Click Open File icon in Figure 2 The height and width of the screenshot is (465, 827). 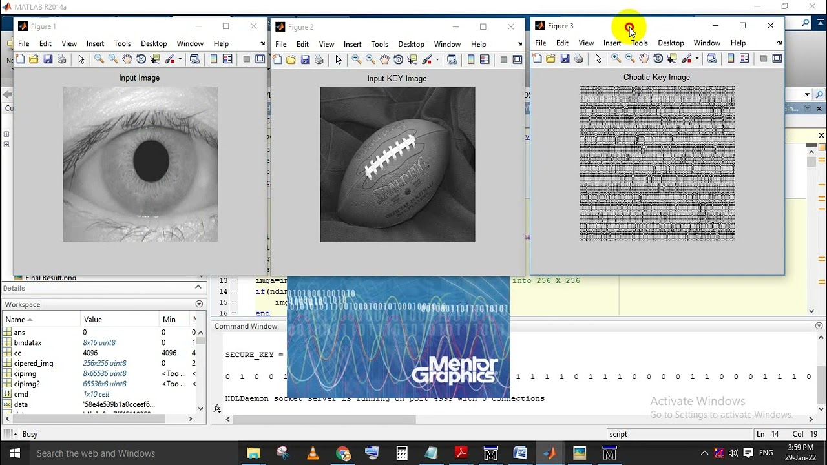(x=291, y=59)
